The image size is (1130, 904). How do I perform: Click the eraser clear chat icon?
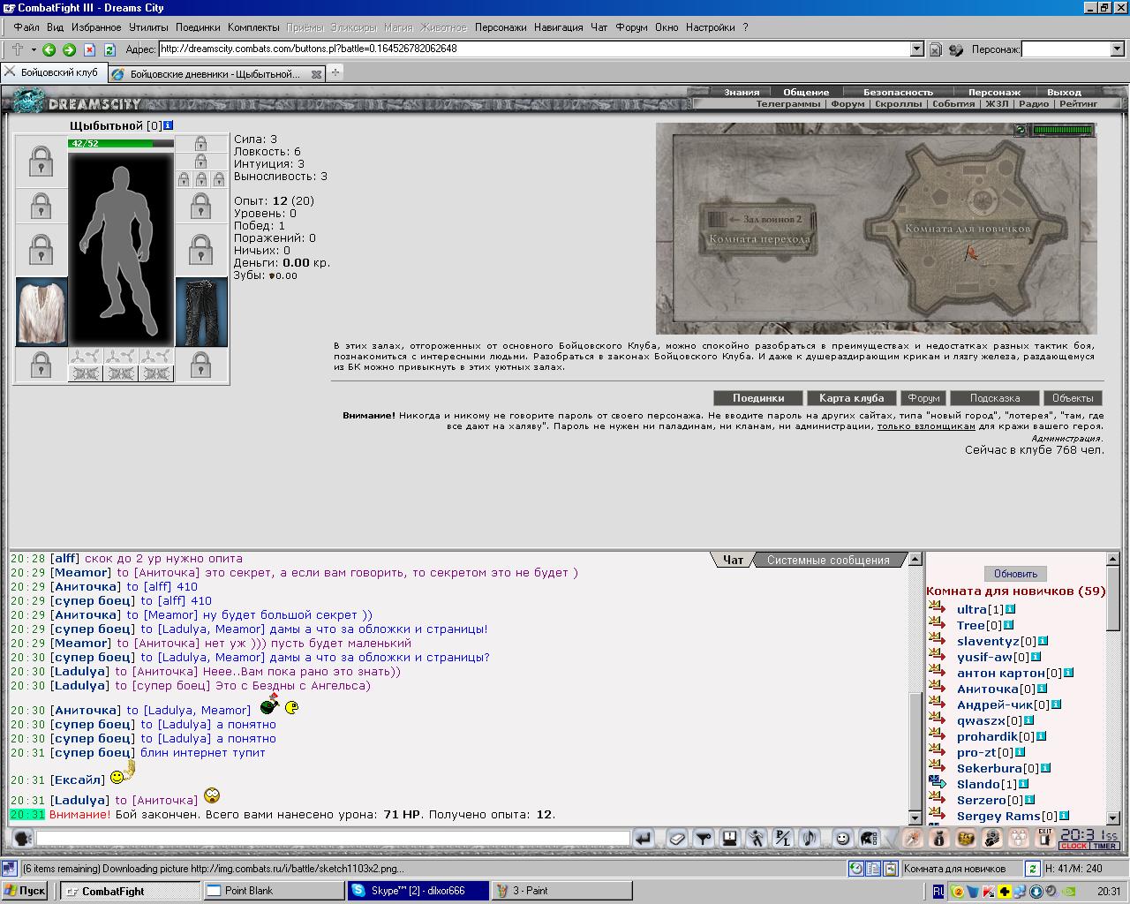click(x=677, y=838)
